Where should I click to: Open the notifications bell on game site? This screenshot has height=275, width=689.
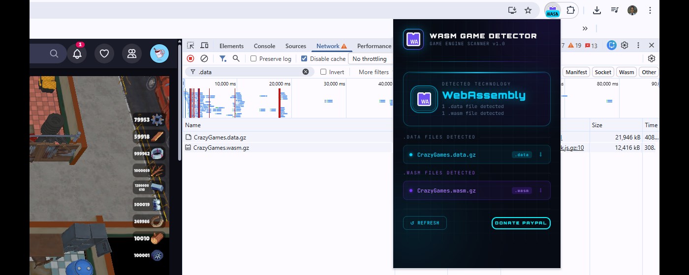(77, 54)
